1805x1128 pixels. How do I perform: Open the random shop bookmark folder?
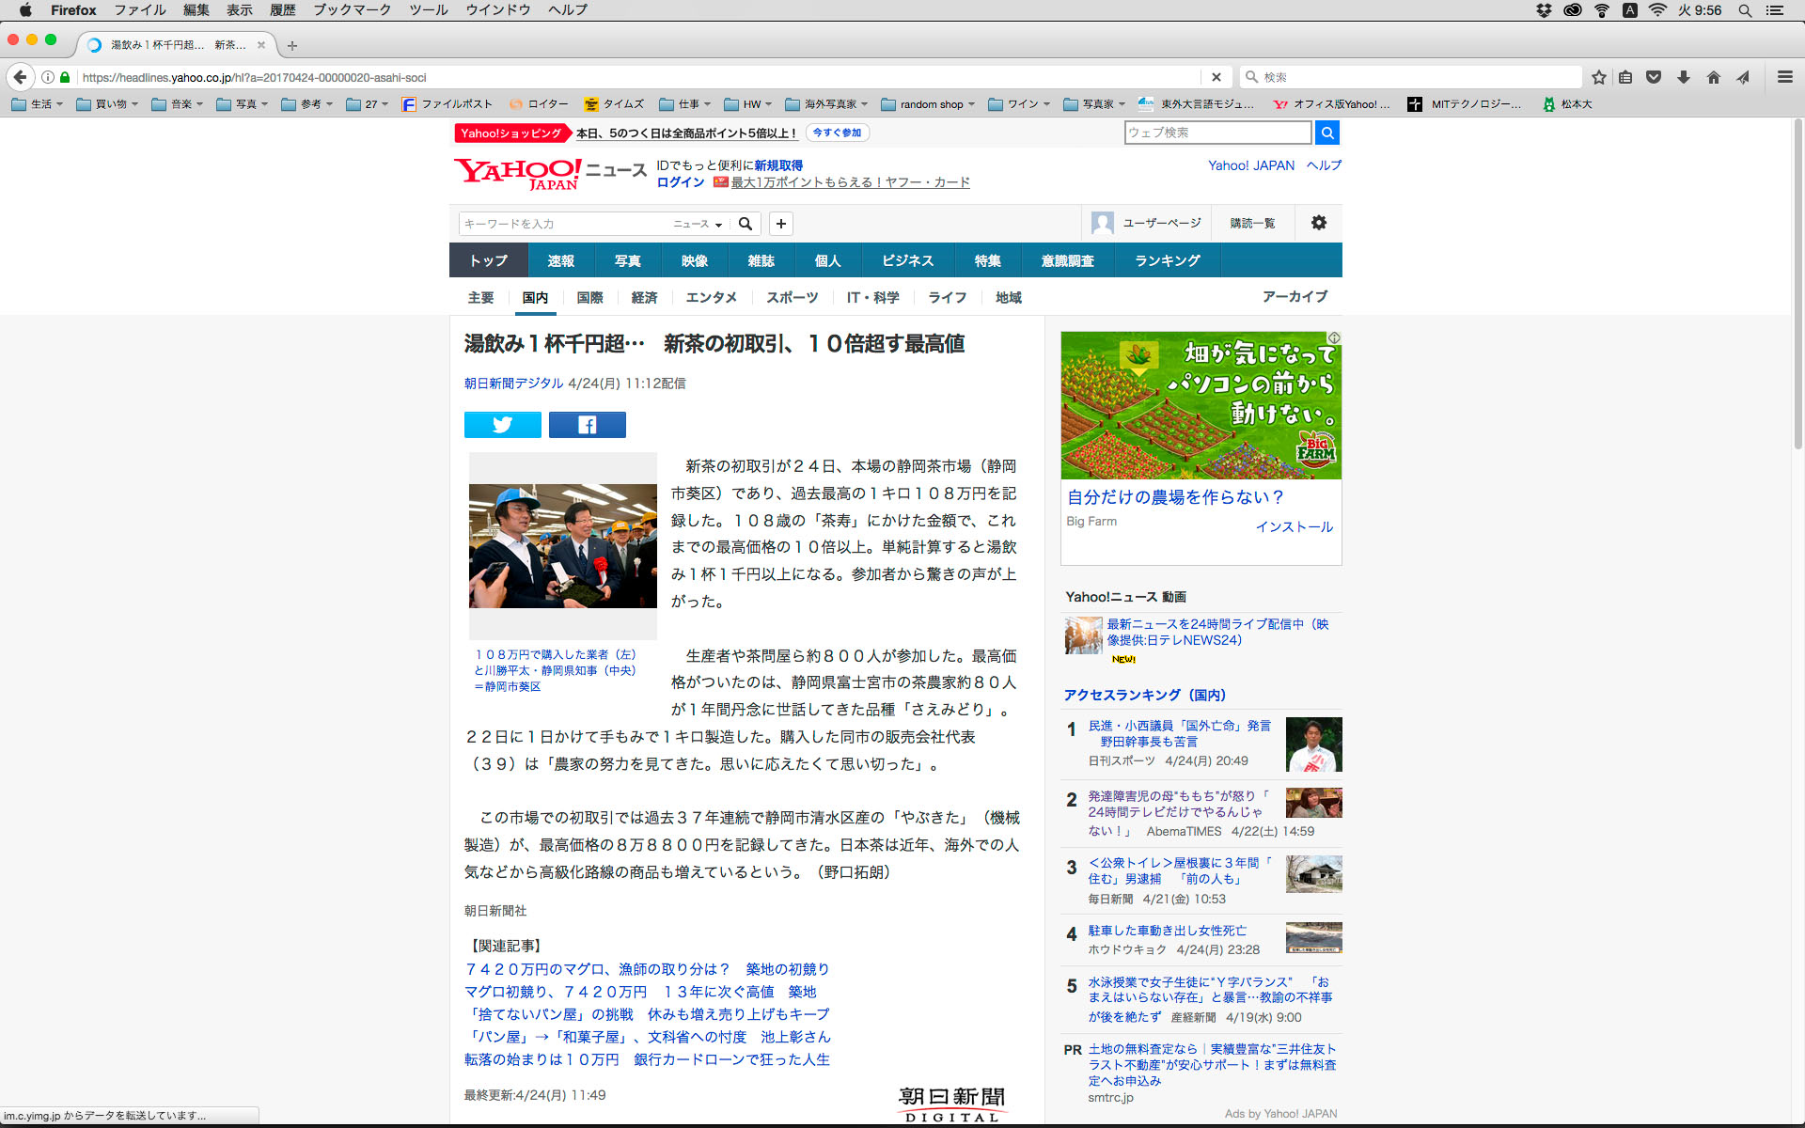pyautogui.click(x=930, y=104)
